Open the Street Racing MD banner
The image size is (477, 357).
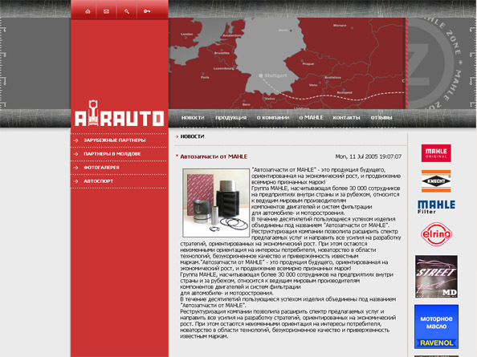436,276
